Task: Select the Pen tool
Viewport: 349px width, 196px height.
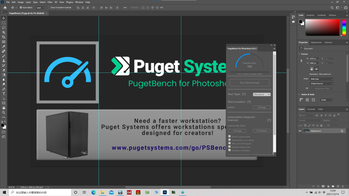Action: (4, 89)
